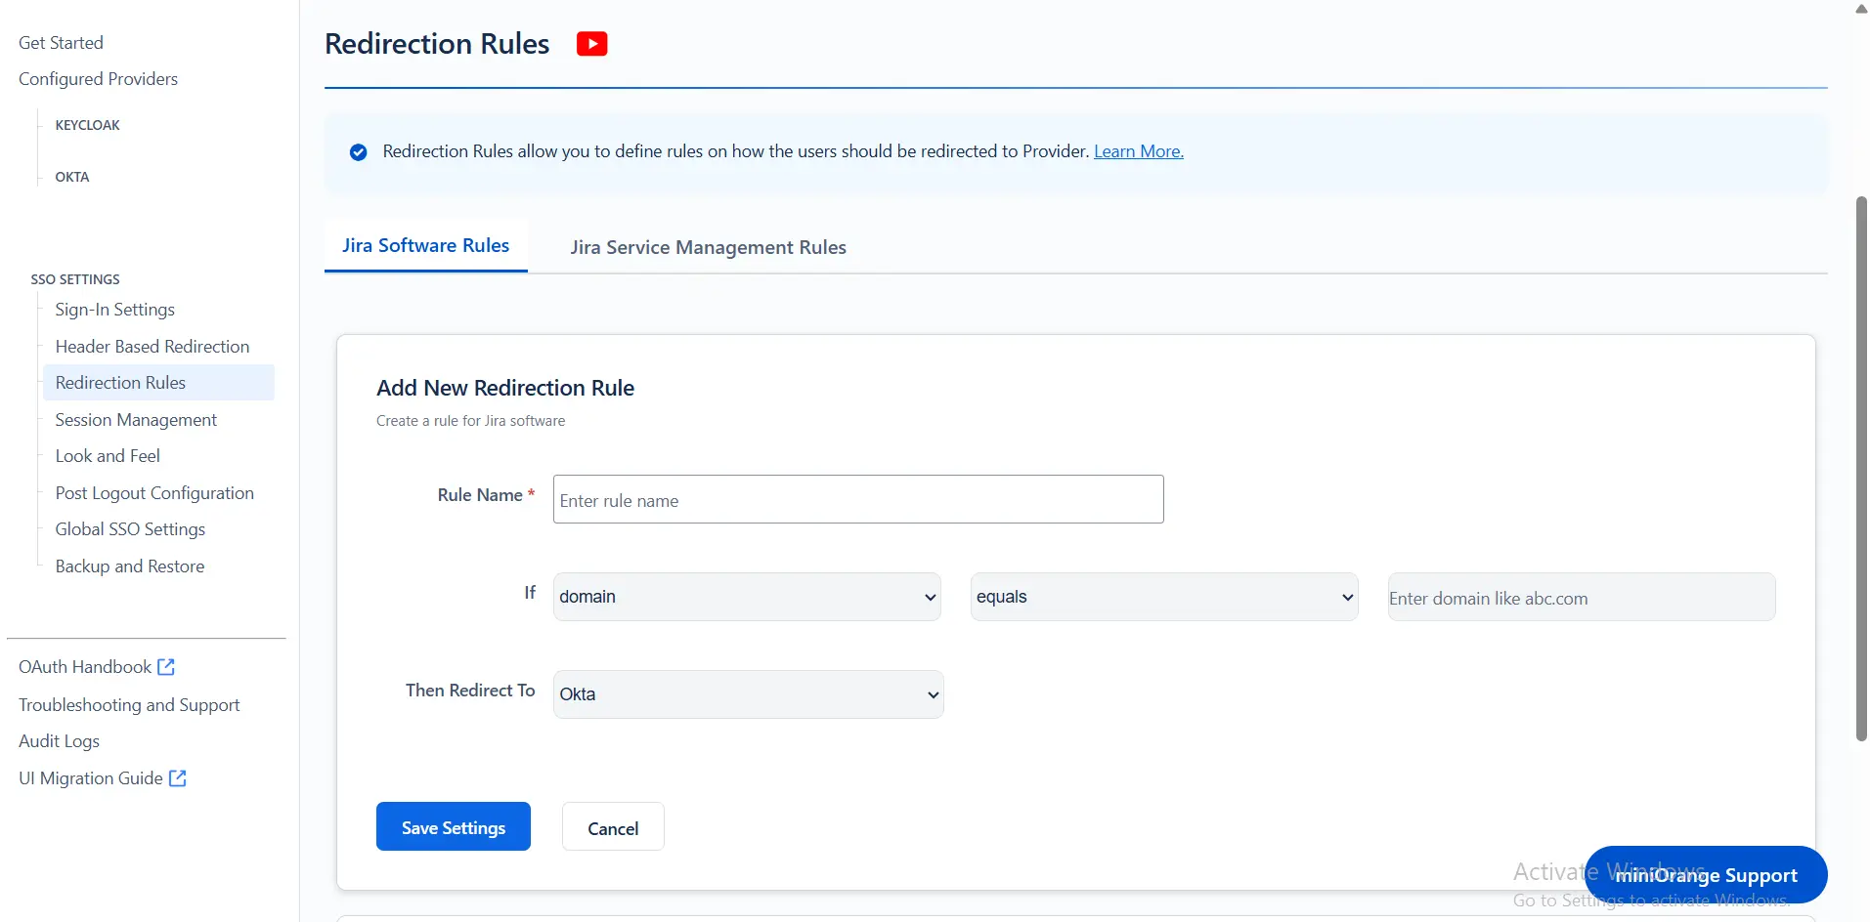Select the OKTA provider
The height and width of the screenshot is (922, 1870).
[x=72, y=177]
